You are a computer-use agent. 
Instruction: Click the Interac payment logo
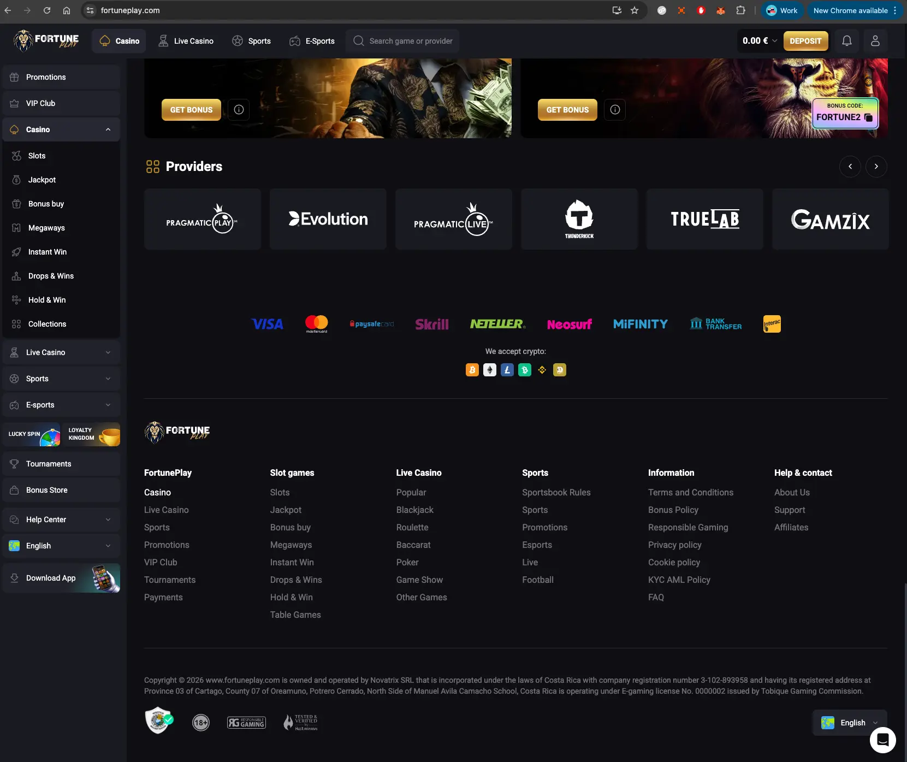point(772,324)
